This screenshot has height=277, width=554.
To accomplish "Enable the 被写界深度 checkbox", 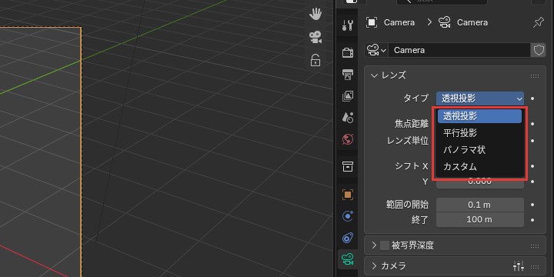I will click(385, 245).
